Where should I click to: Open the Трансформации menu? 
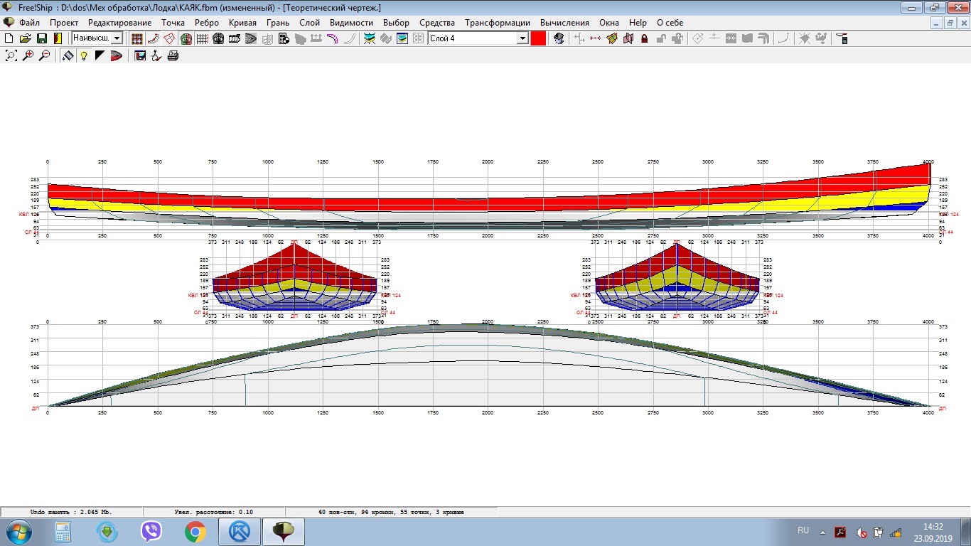click(x=498, y=23)
